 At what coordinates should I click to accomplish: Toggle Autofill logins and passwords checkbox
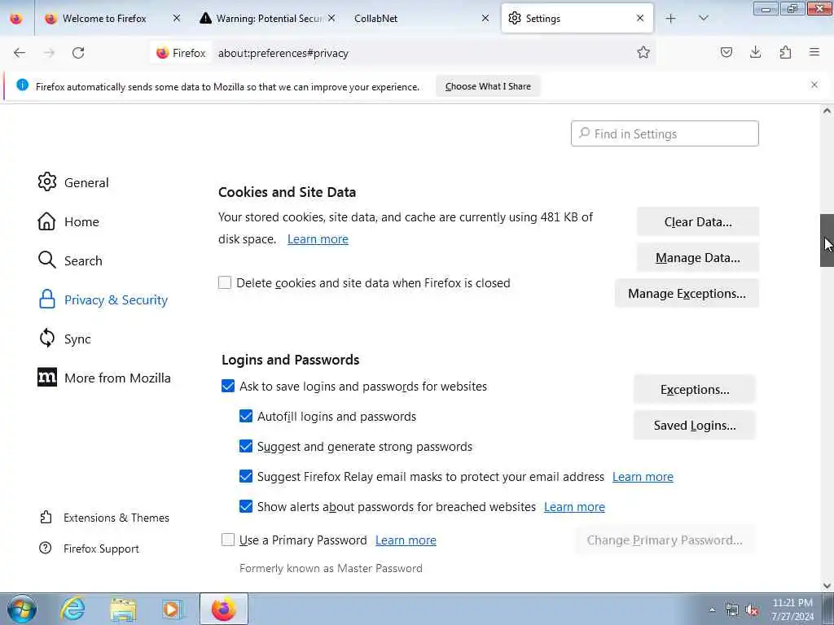(x=246, y=416)
